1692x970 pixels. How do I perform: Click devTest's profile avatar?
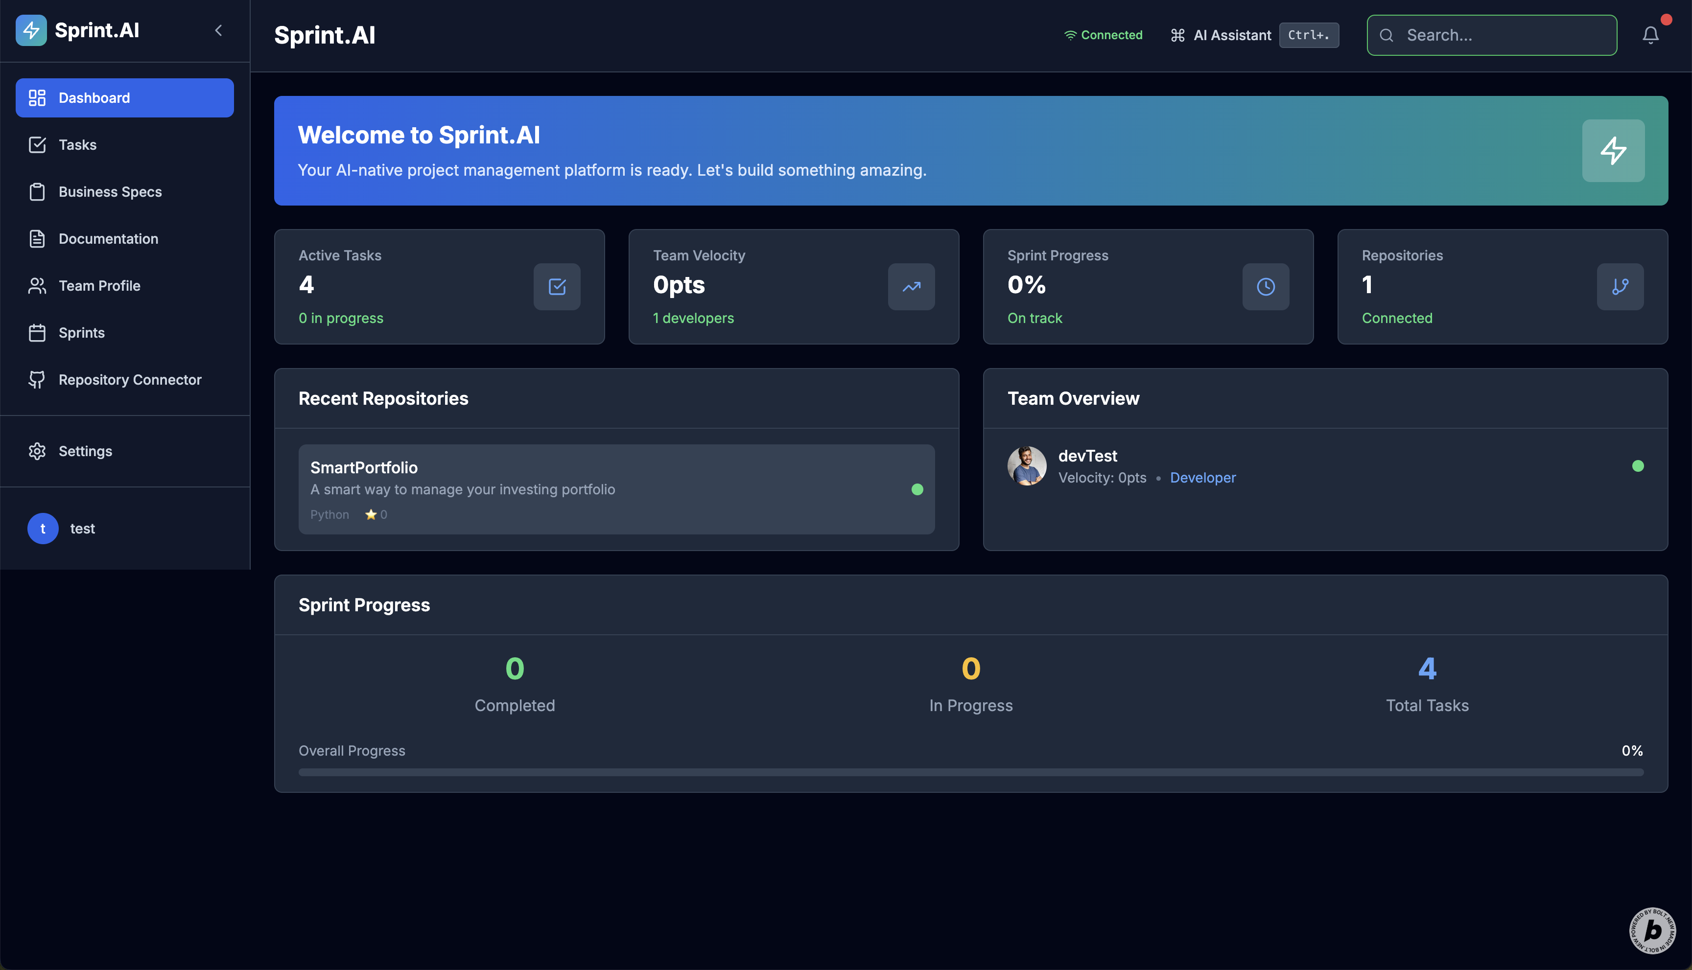(1026, 466)
